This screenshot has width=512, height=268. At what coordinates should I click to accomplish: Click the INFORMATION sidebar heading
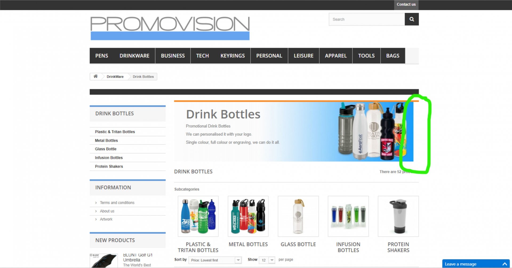[x=113, y=188]
